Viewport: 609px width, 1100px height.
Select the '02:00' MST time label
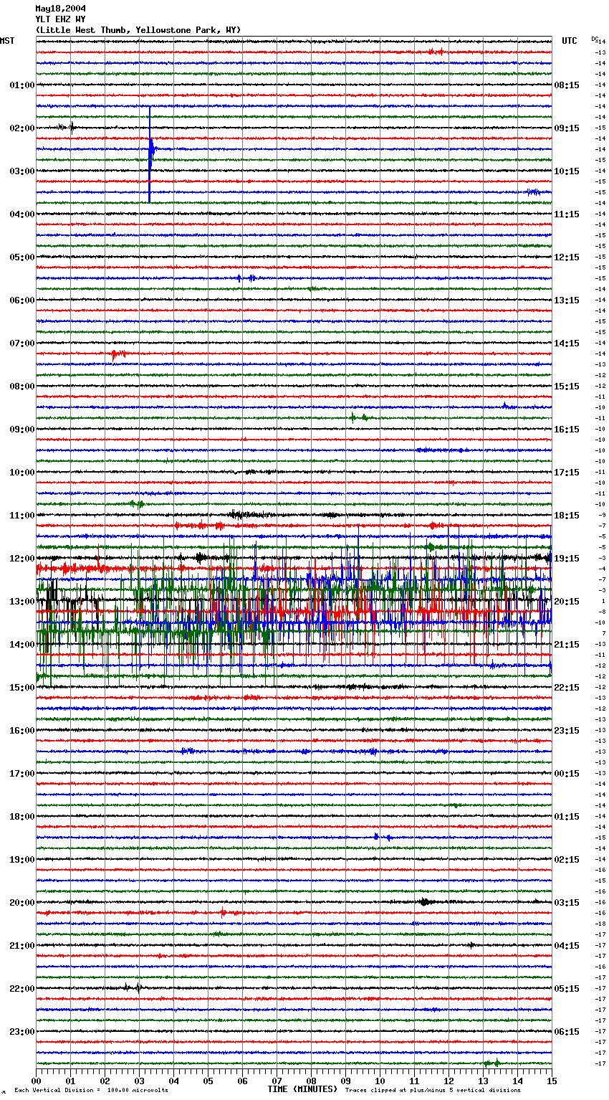click(x=22, y=128)
